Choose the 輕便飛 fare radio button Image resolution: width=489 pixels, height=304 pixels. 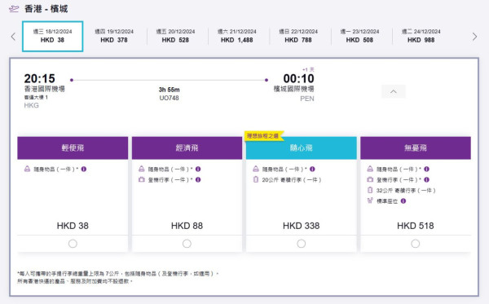coord(73,244)
